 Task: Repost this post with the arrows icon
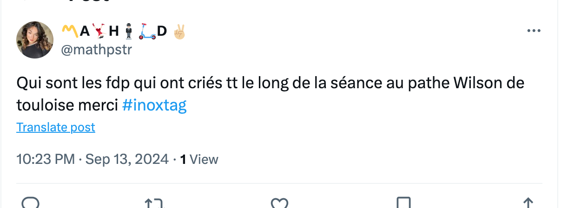pos(154,203)
